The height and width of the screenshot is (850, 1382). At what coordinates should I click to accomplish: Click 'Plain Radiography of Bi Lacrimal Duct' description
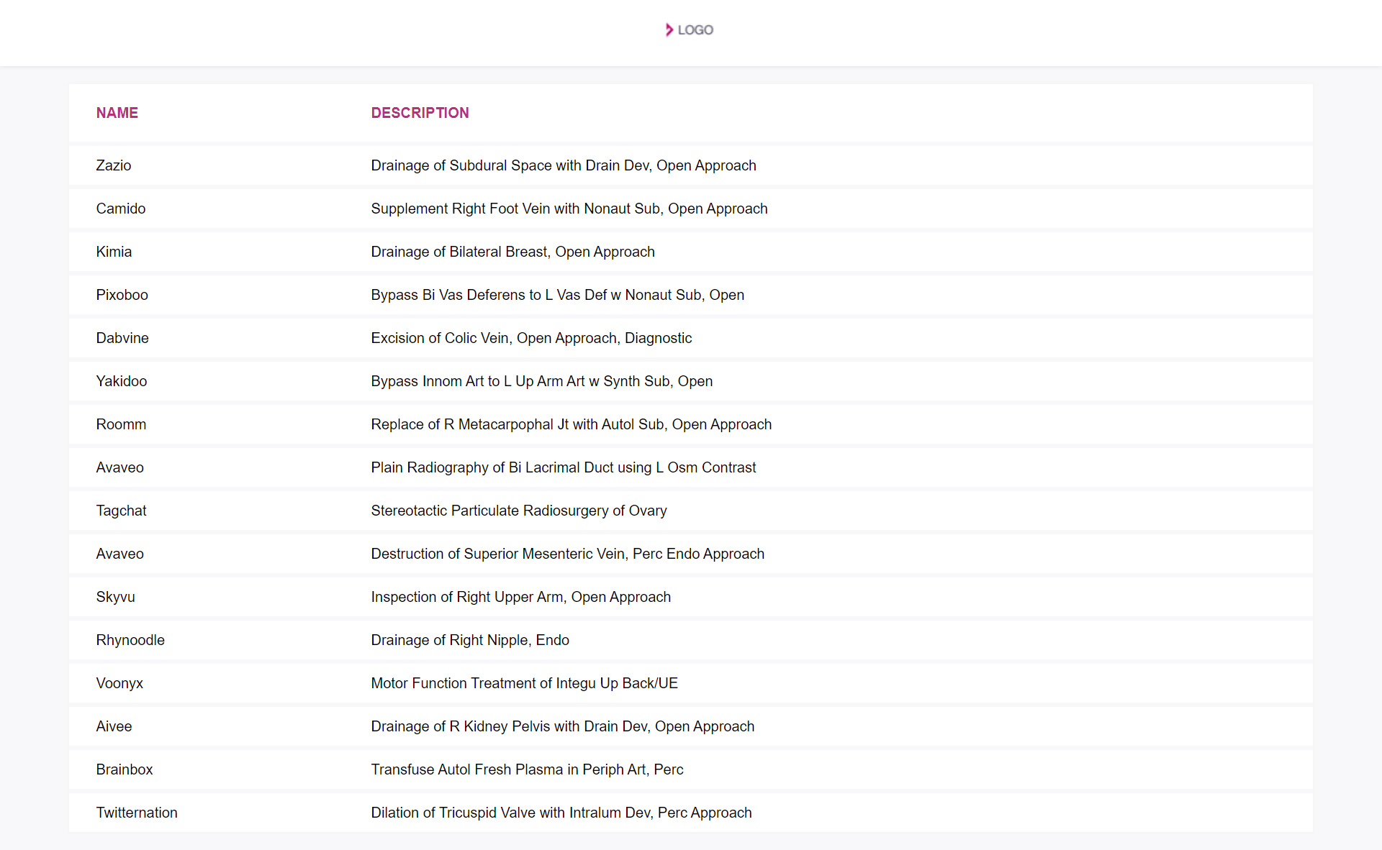tap(564, 467)
